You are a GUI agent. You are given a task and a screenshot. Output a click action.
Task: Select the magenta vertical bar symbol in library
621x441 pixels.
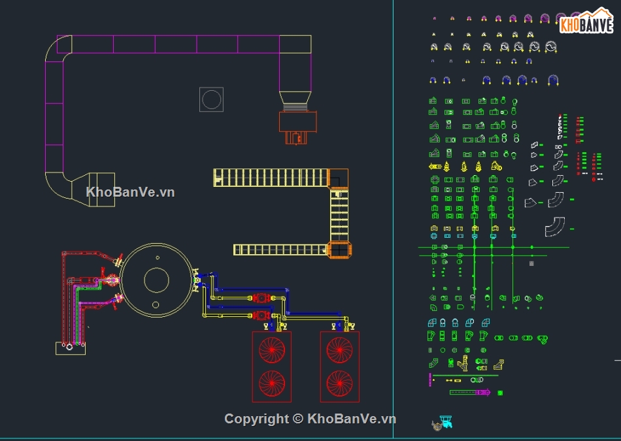pyautogui.click(x=430, y=380)
